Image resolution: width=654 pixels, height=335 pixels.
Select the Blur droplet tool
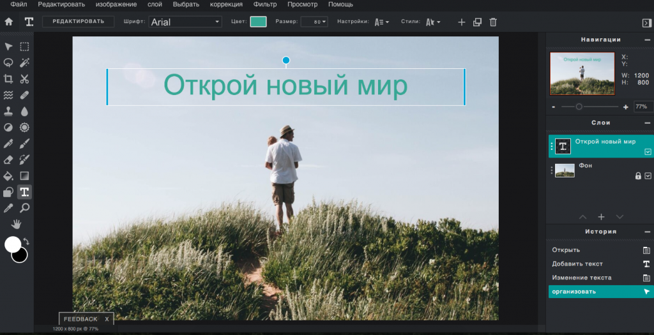tap(25, 111)
